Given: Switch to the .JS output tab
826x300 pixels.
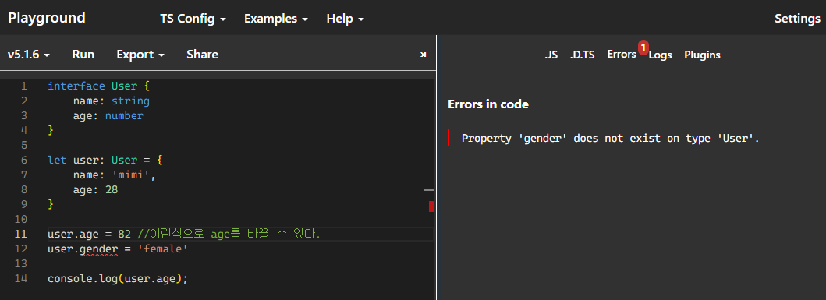Looking at the screenshot, I should pos(551,55).
